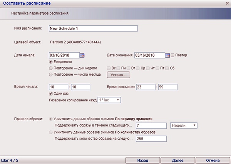The image size is (231, 164).
Task: Click the Правило обрезки label
Action: click(28, 119)
